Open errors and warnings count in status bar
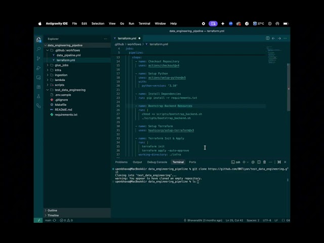 click(66, 220)
